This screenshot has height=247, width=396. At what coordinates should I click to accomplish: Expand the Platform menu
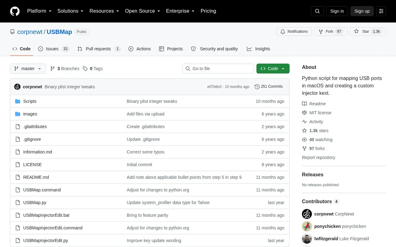click(39, 11)
